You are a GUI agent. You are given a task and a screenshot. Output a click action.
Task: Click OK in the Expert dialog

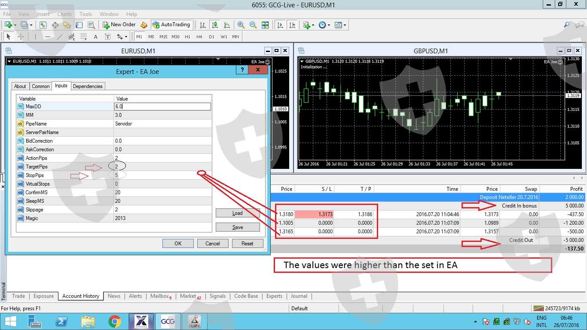pos(178,243)
